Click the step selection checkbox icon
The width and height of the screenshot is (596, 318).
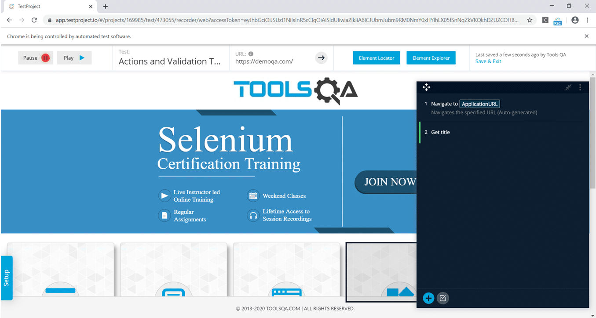[443, 298]
